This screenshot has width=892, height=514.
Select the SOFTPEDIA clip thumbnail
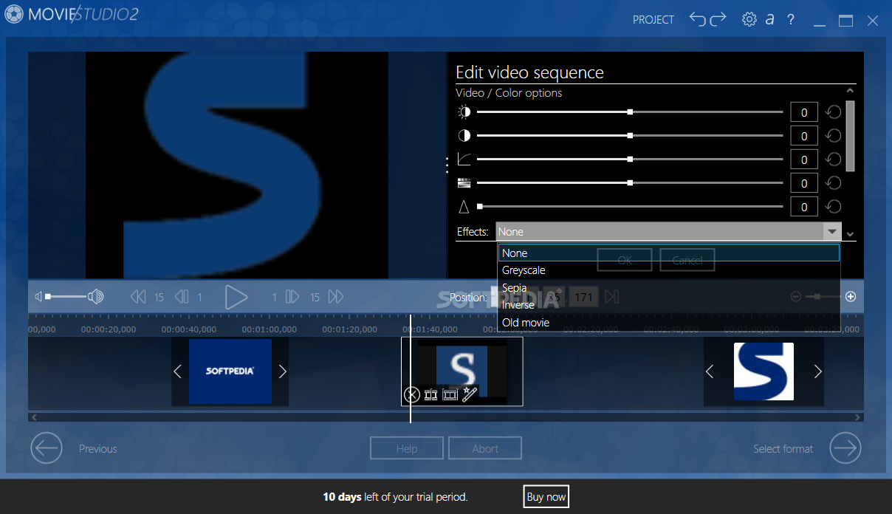click(230, 372)
